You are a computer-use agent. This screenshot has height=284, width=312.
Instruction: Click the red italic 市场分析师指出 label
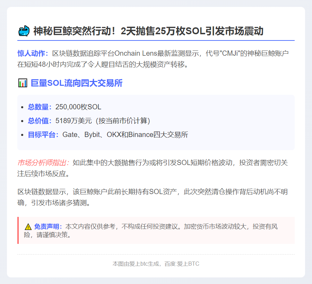(44, 163)
